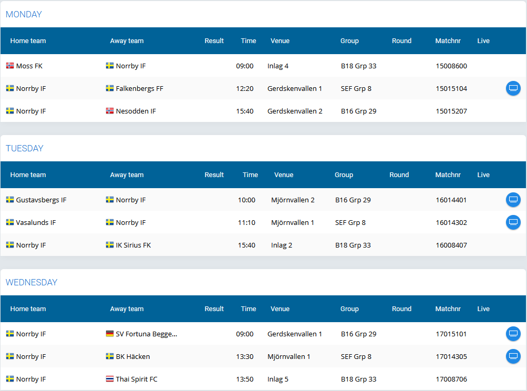Open venue Mjörnvallen 2
Screen dimensions: 527x391
[293, 200]
